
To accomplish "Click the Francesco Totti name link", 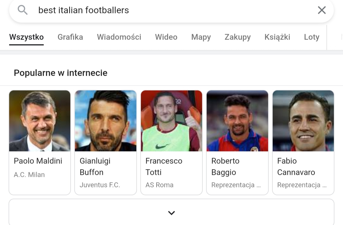I will 164,167.
